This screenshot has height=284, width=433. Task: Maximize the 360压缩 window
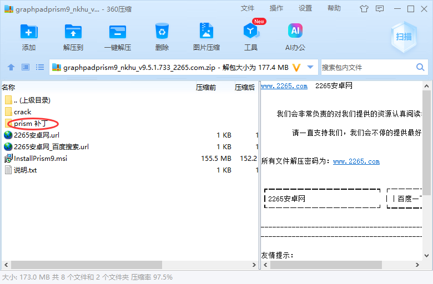pyautogui.click(x=411, y=9)
